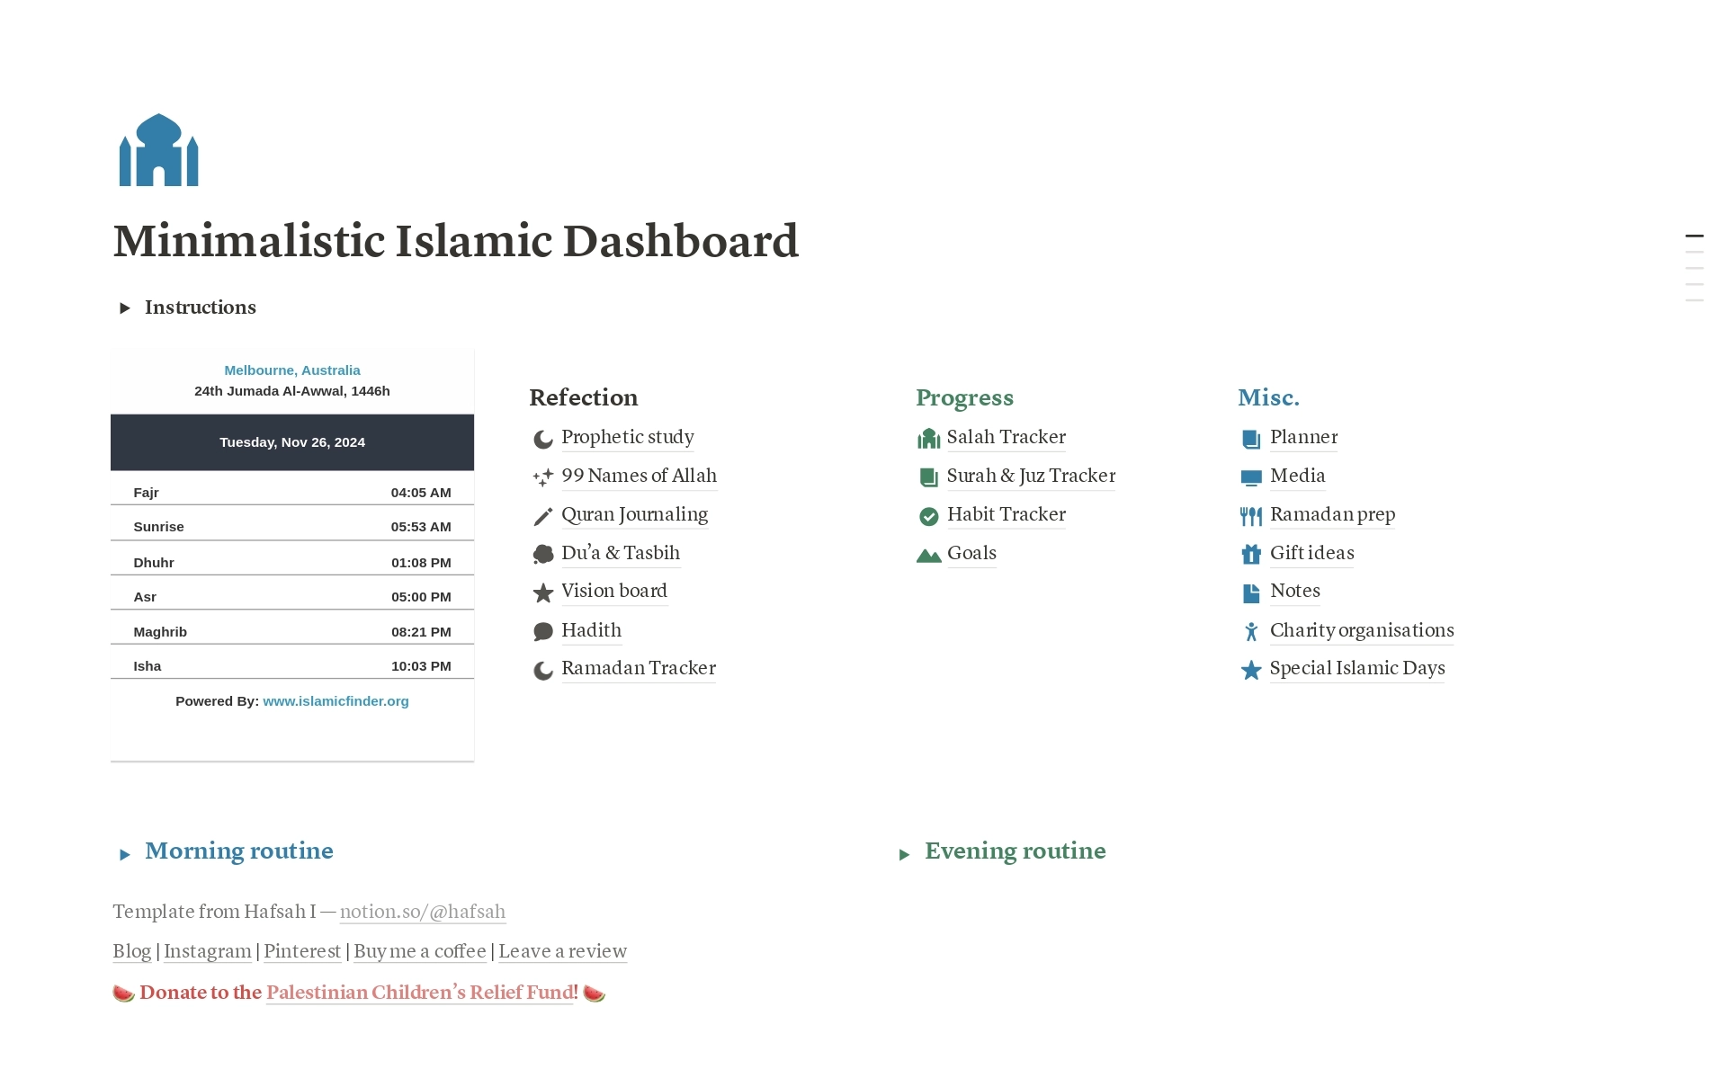This screenshot has height=1078, width=1727.
Task: Toggle the Special Islamic Days star icon
Action: pyautogui.click(x=1250, y=668)
